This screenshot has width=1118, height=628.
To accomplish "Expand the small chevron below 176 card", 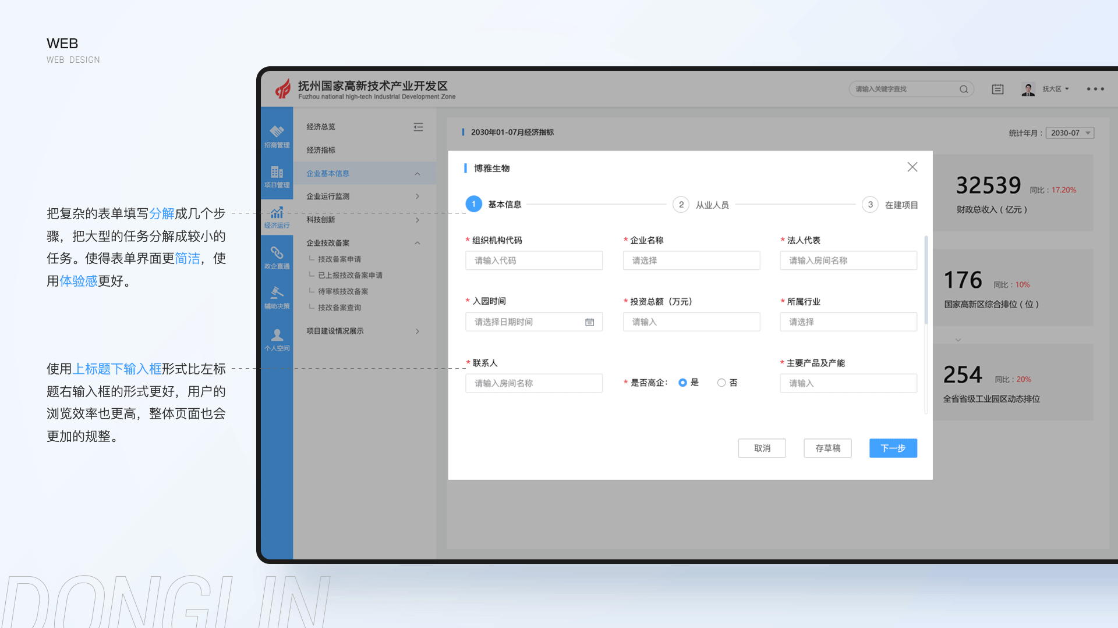I will point(958,340).
